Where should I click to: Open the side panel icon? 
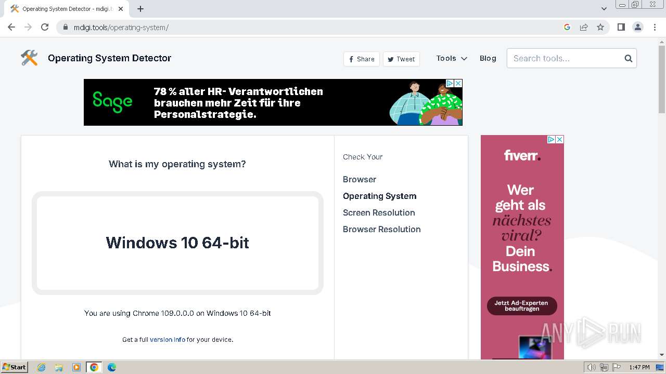pyautogui.click(x=621, y=27)
